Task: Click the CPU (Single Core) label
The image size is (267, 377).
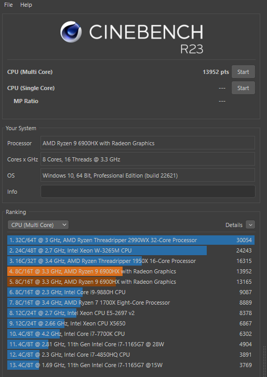Action: (x=31, y=88)
